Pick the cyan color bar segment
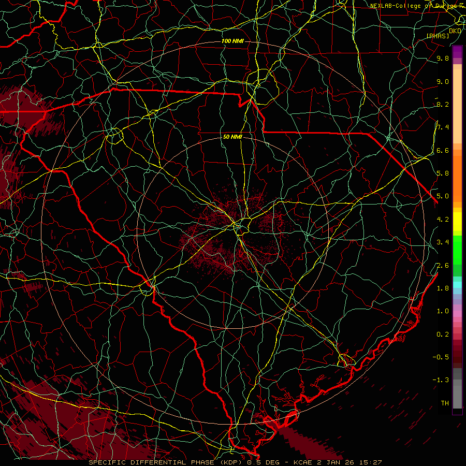 pyautogui.click(x=457, y=284)
